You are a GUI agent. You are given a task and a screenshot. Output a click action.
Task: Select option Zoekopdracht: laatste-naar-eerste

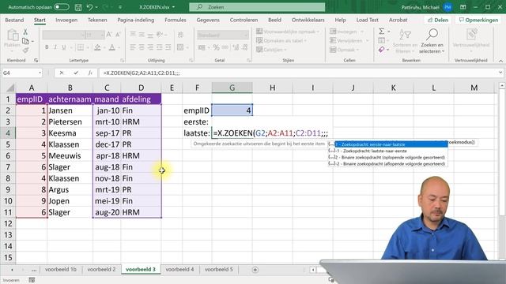coord(388,151)
